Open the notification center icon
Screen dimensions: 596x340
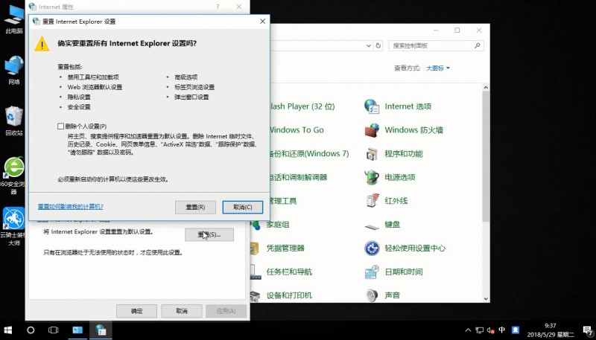pos(587,330)
